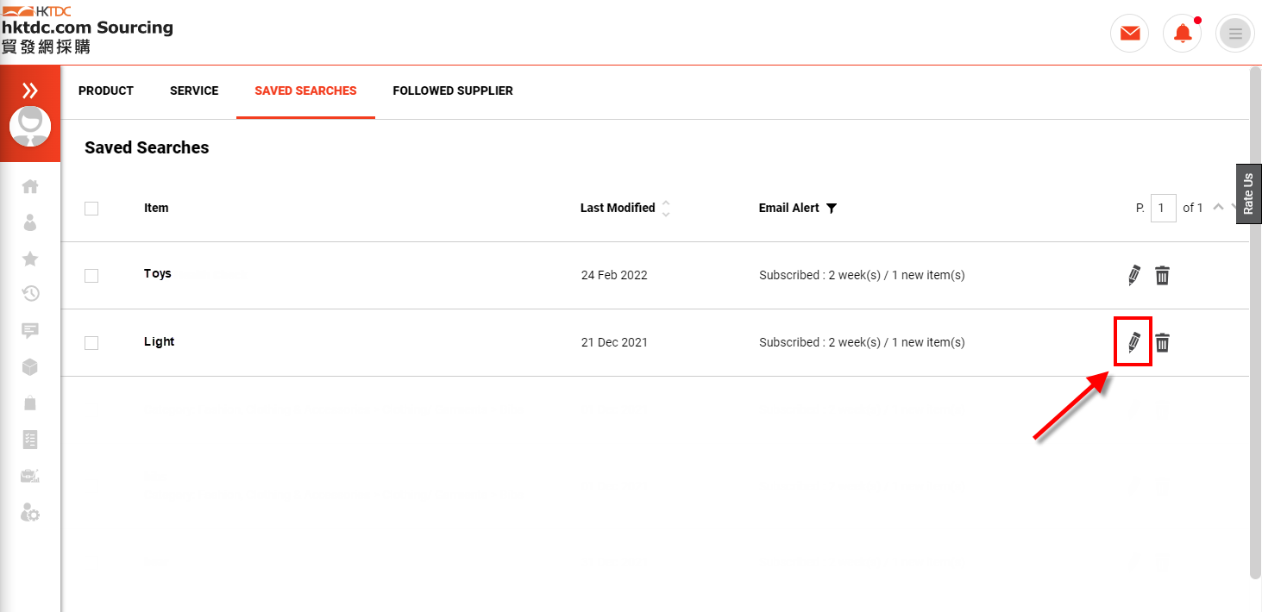Expand sidebar with double-chevron icon
The width and height of the screenshot is (1262, 612).
click(x=30, y=91)
